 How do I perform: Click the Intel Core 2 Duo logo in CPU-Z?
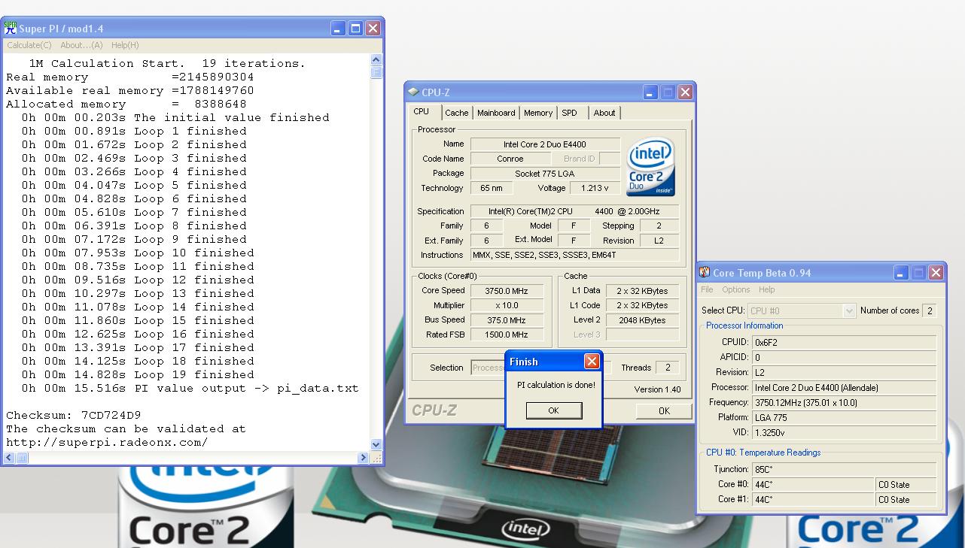click(651, 166)
